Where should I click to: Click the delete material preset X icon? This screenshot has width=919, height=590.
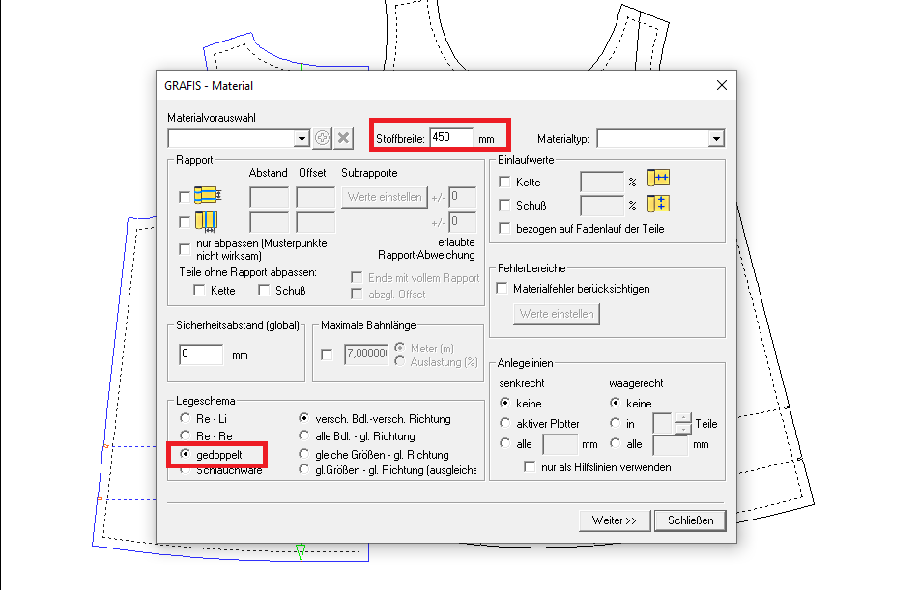point(343,138)
